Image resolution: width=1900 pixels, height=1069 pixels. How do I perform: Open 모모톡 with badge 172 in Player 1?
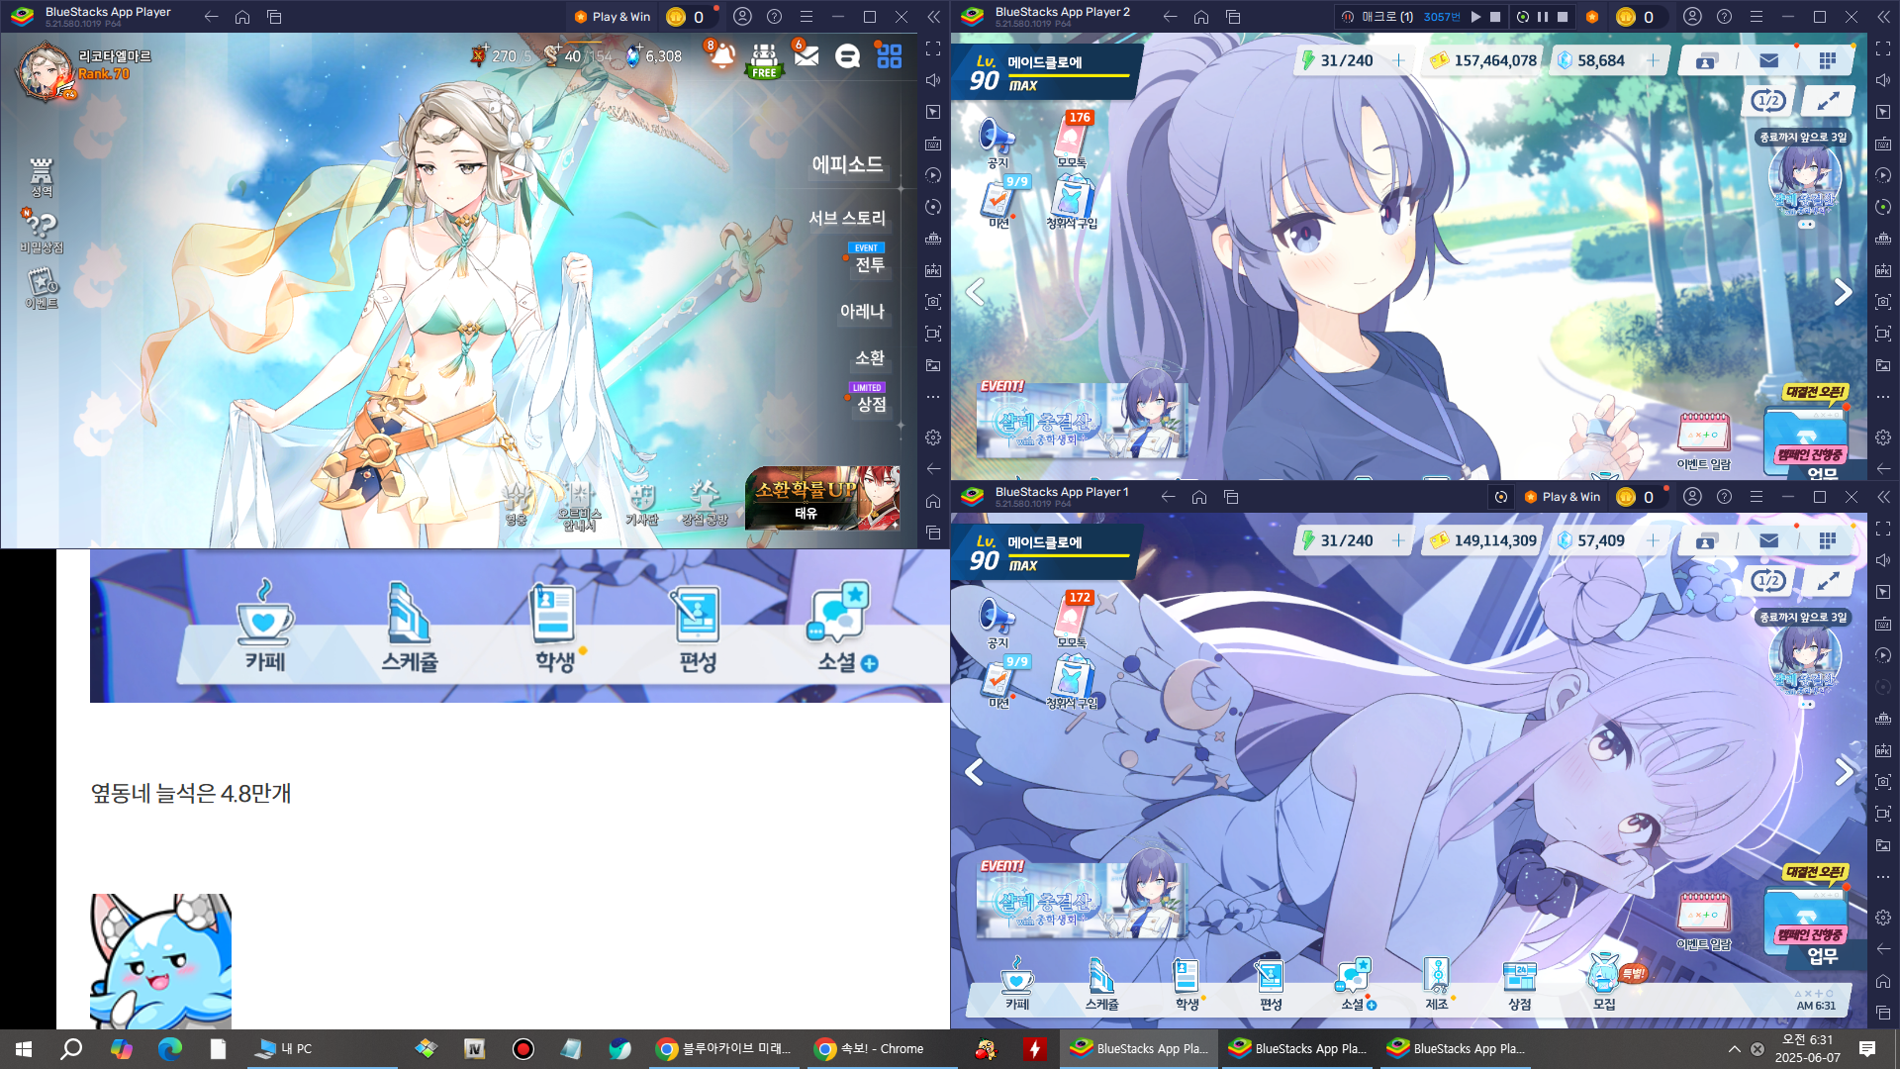point(1072,620)
